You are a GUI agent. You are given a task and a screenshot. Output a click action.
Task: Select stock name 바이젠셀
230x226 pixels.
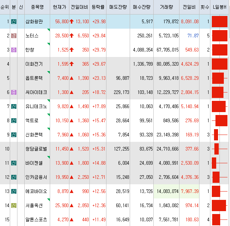34,163
